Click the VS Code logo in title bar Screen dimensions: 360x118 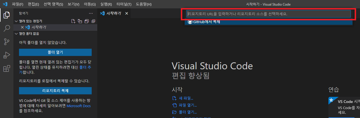(x=6, y=4)
